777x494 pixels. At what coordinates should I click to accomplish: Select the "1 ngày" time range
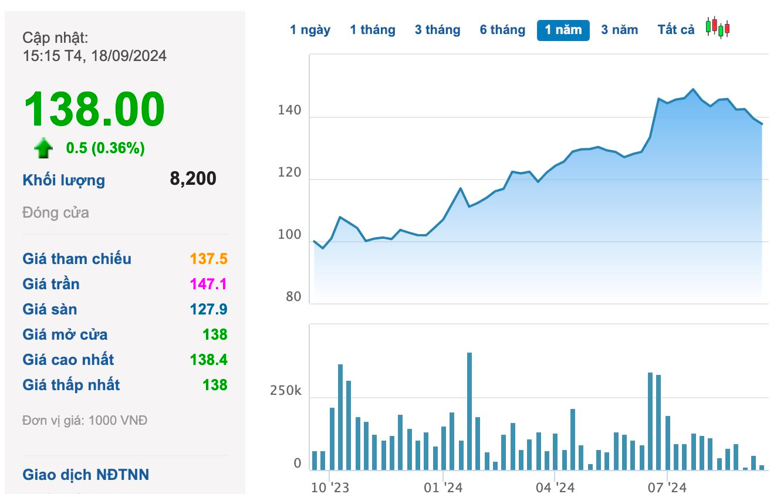310,30
